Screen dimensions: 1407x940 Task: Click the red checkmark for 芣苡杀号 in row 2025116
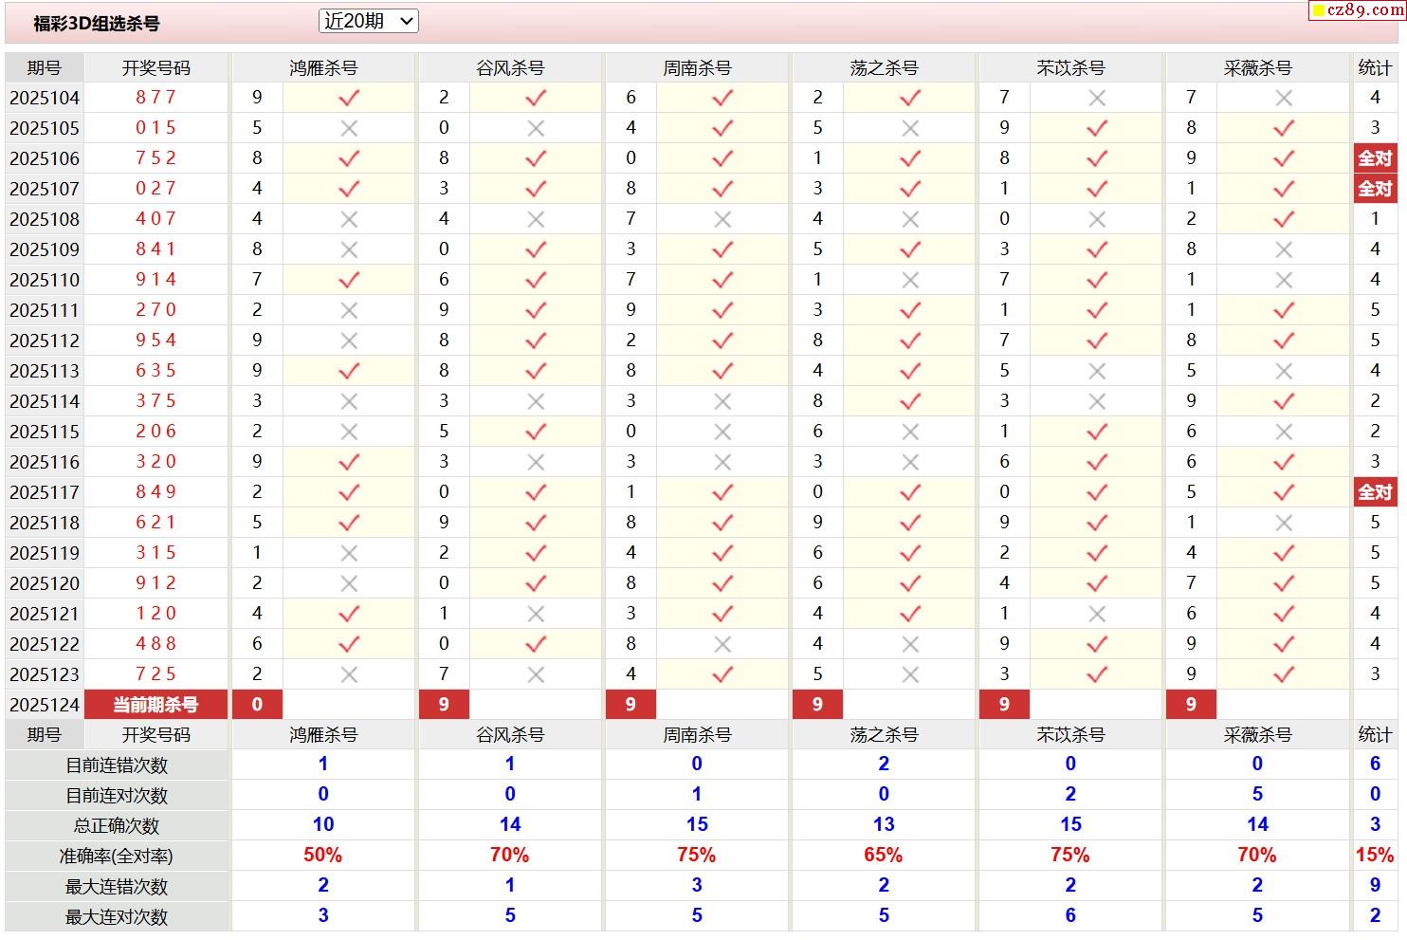pyautogui.click(x=1097, y=462)
